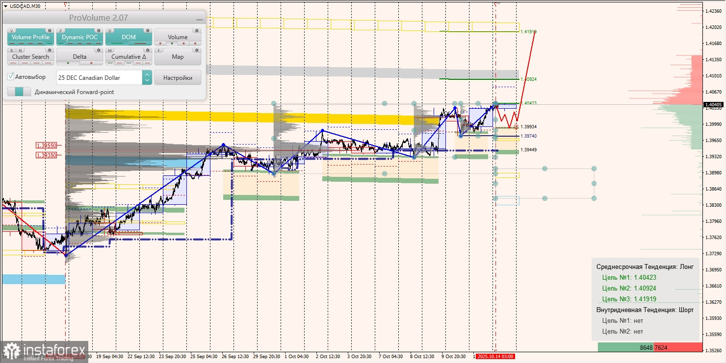Click the 1.39740 level label on chart
Screen dimensions: 726x363
pyautogui.click(x=528, y=136)
